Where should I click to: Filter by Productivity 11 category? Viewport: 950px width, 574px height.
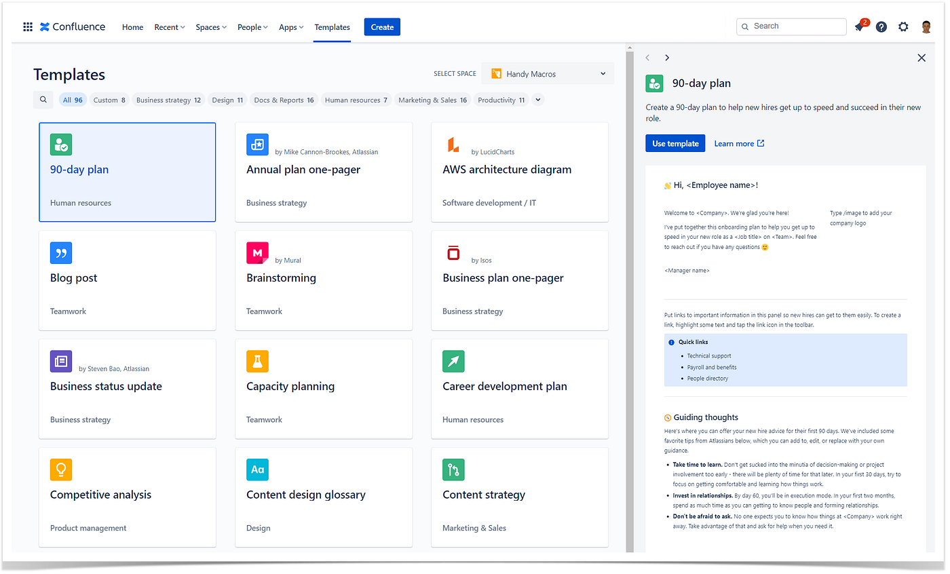pyautogui.click(x=501, y=100)
